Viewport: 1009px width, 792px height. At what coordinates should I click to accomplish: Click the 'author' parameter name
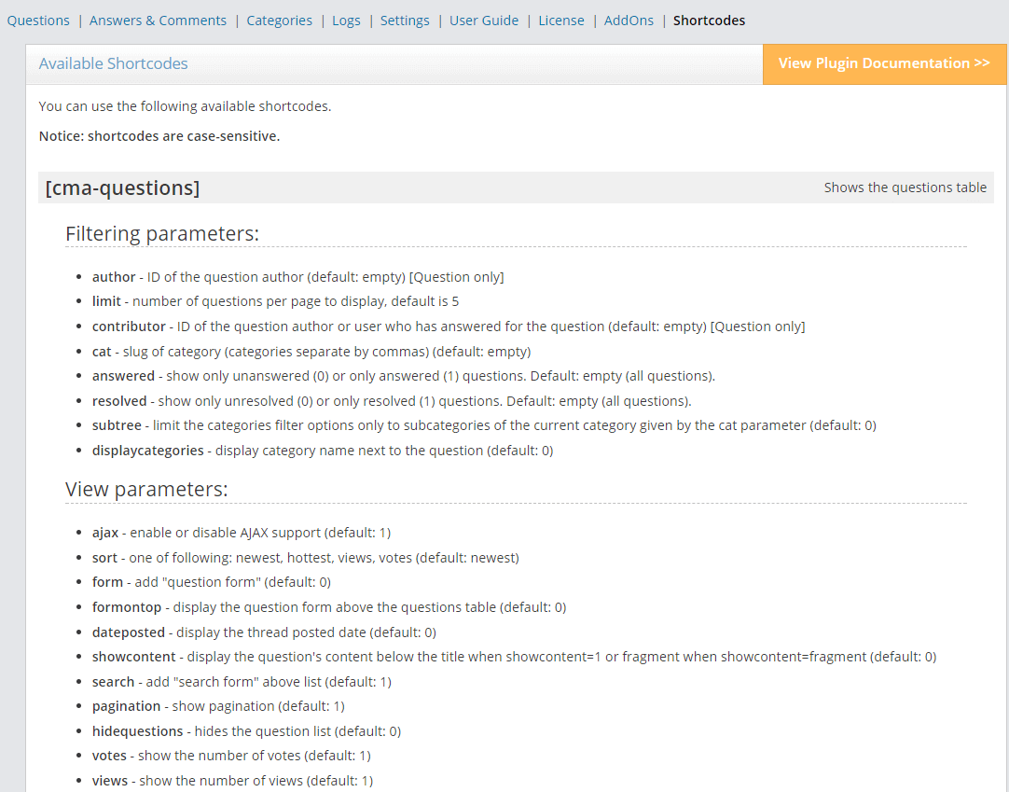pos(114,277)
